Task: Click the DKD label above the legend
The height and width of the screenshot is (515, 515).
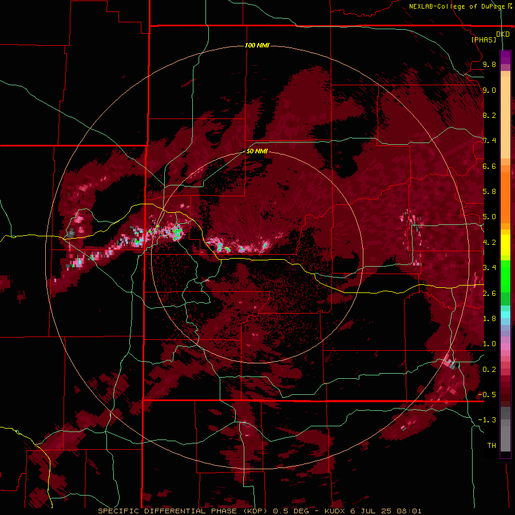Action: (502, 34)
